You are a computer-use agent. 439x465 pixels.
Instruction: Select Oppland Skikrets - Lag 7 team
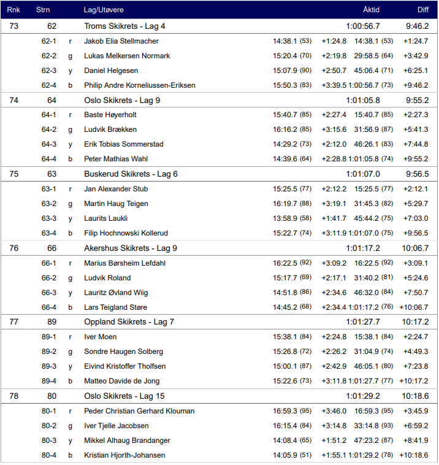click(x=129, y=322)
